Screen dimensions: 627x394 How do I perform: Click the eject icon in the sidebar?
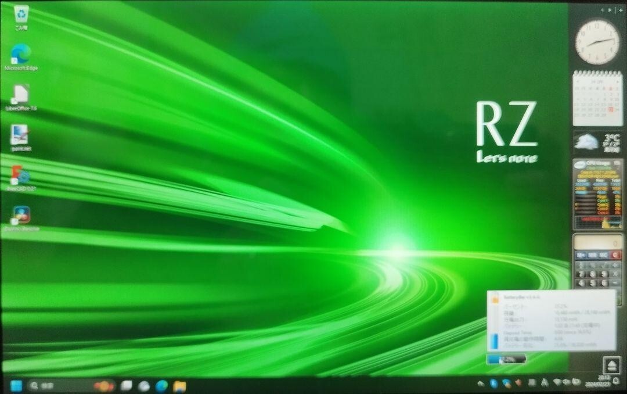[x=612, y=365]
